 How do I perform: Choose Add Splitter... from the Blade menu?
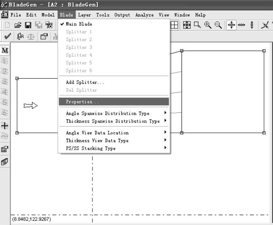(x=114, y=82)
